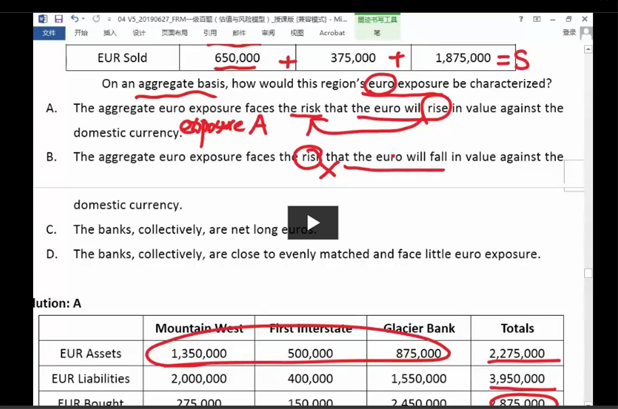618x409 pixels.
Task: Click the 1,875,000 cell
Action: pyautogui.click(x=463, y=58)
